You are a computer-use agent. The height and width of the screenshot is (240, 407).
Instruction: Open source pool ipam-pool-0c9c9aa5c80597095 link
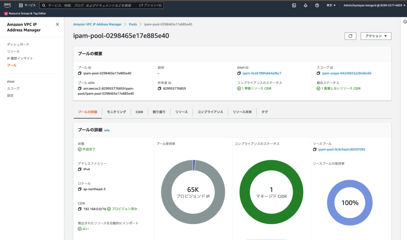(x=342, y=149)
